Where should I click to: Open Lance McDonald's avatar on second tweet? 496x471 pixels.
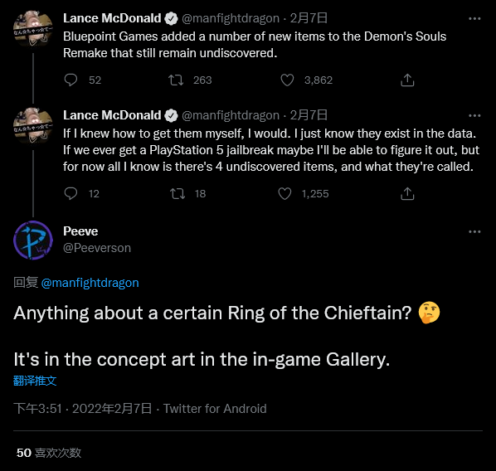[x=33, y=126]
